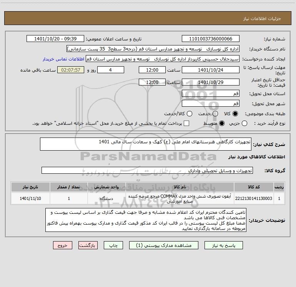The width and height of the screenshot is (296, 287).
Task: Click the buyer organization name field
Action: click(x=153, y=49)
